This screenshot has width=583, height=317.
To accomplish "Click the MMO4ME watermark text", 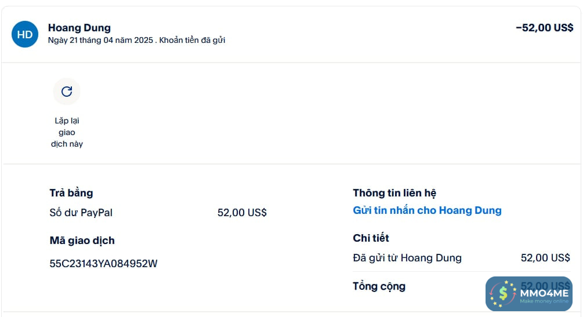I will point(544,293).
